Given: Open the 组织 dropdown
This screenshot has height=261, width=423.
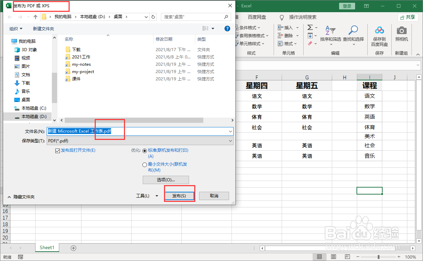Looking at the screenshot, I should coord(15,29).
